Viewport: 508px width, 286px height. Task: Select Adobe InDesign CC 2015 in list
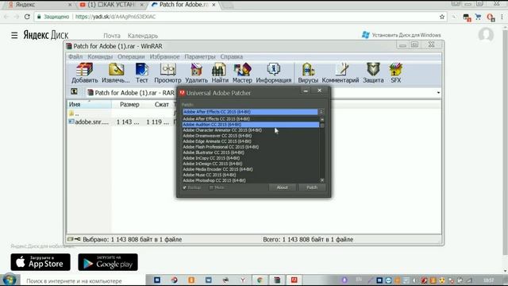click(251, 164)
